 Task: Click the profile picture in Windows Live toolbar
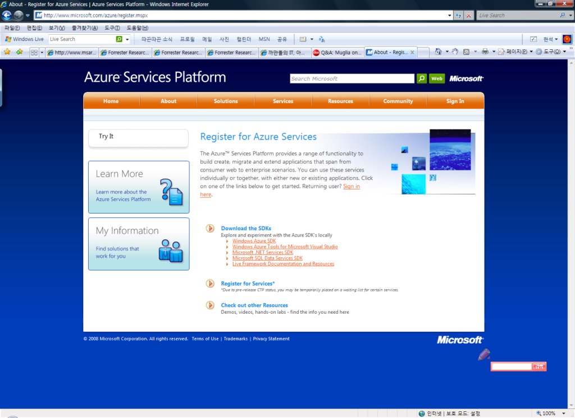(567, 39)
